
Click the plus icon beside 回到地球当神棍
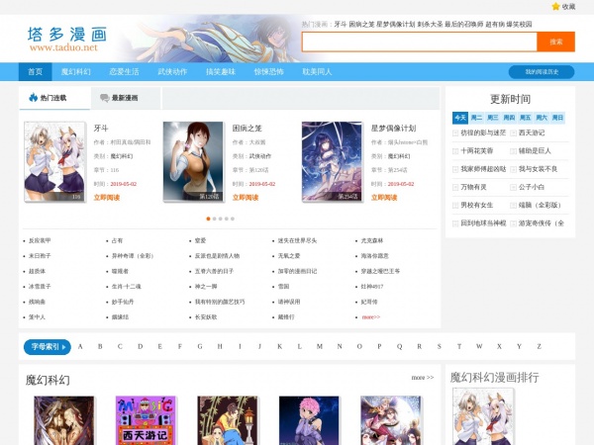point(455,223)
